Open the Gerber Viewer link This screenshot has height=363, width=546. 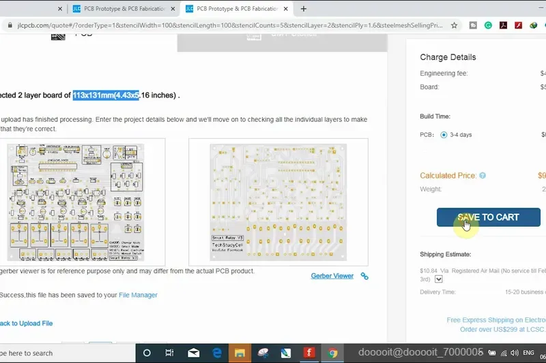[332, 276]
